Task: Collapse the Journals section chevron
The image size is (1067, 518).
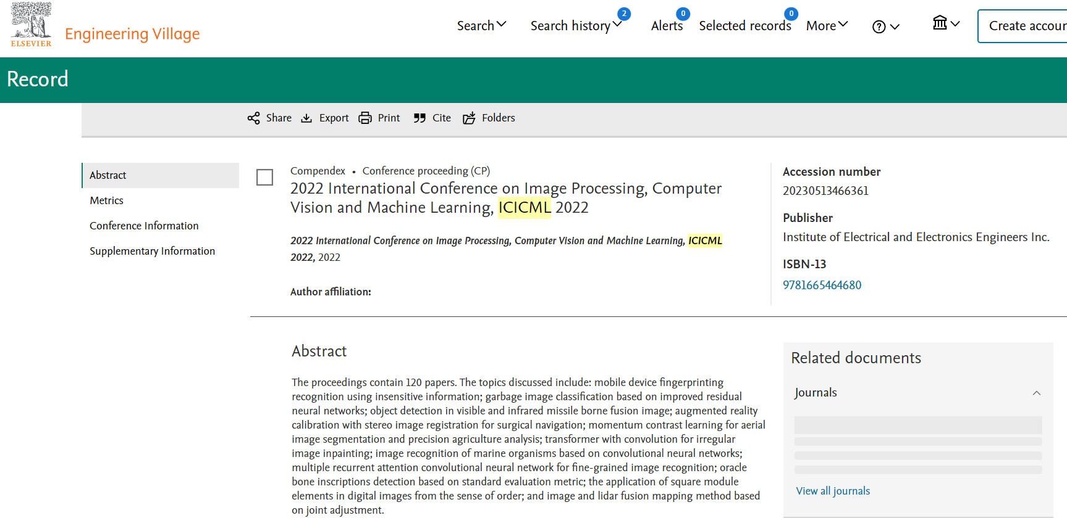Action: tap(1037, 393)
